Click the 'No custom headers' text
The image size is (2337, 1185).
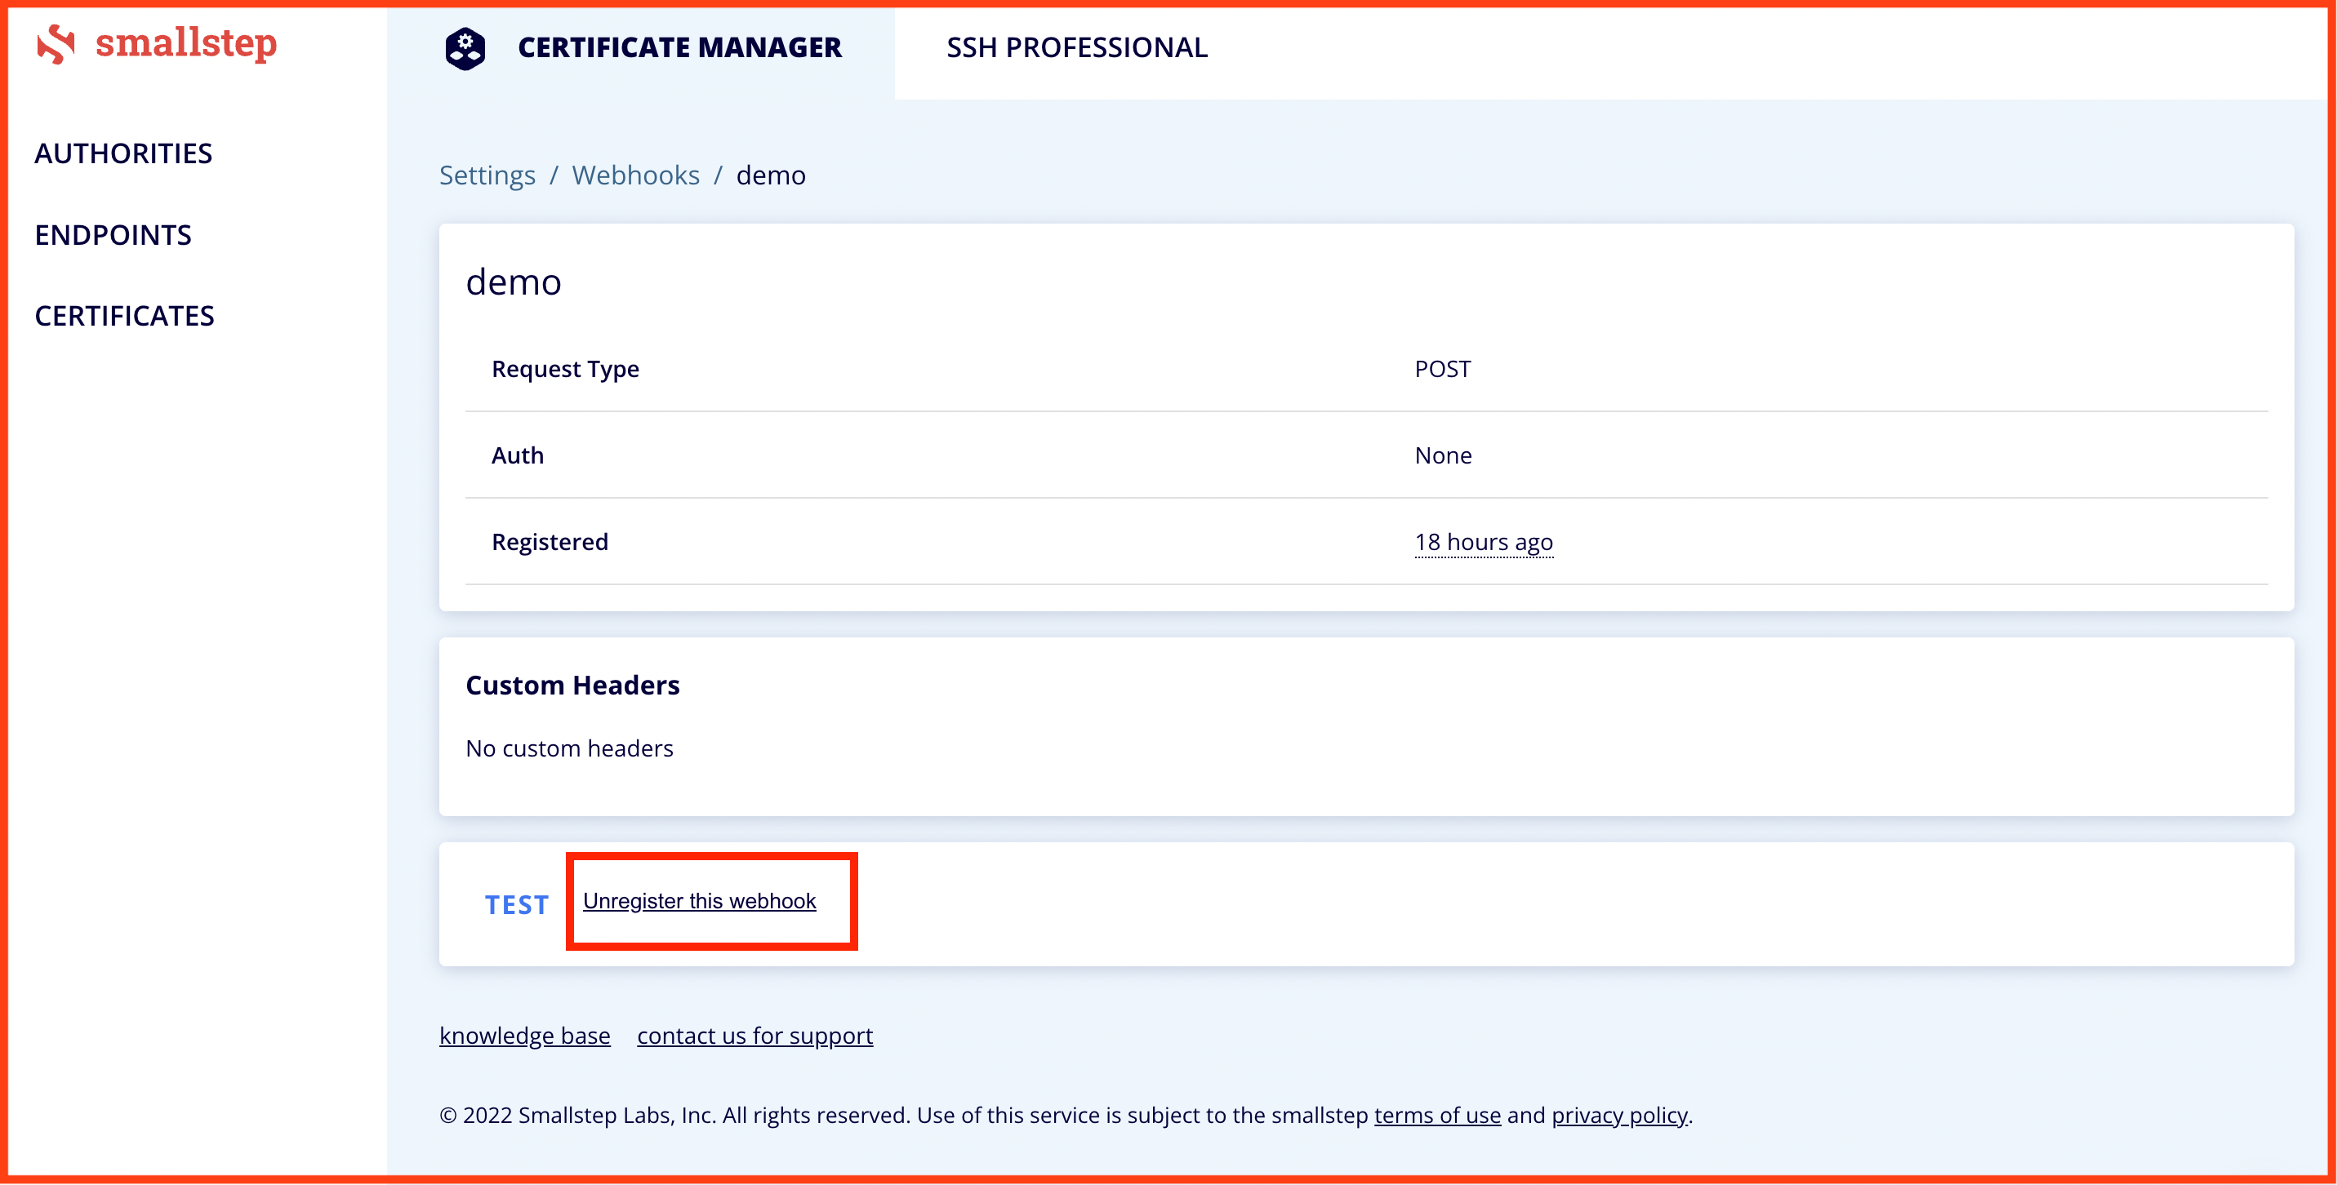pyautogui.click(x=569, y=749)
